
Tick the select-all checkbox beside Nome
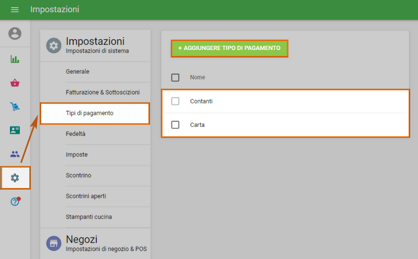tap(176, 77)
